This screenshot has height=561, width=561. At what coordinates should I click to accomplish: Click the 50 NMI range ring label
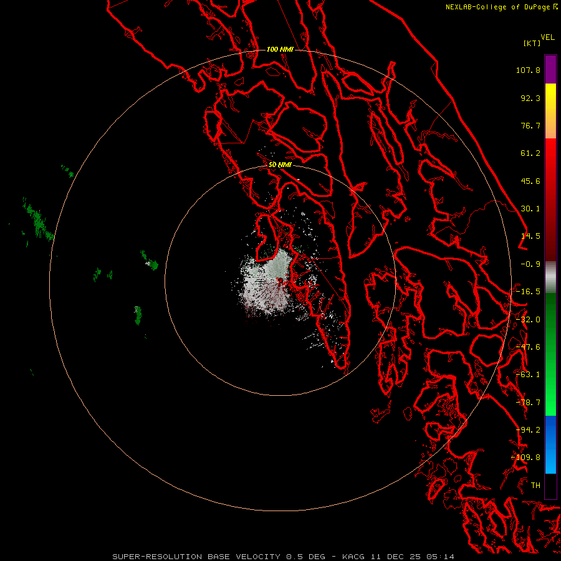(x=280, y=165)
